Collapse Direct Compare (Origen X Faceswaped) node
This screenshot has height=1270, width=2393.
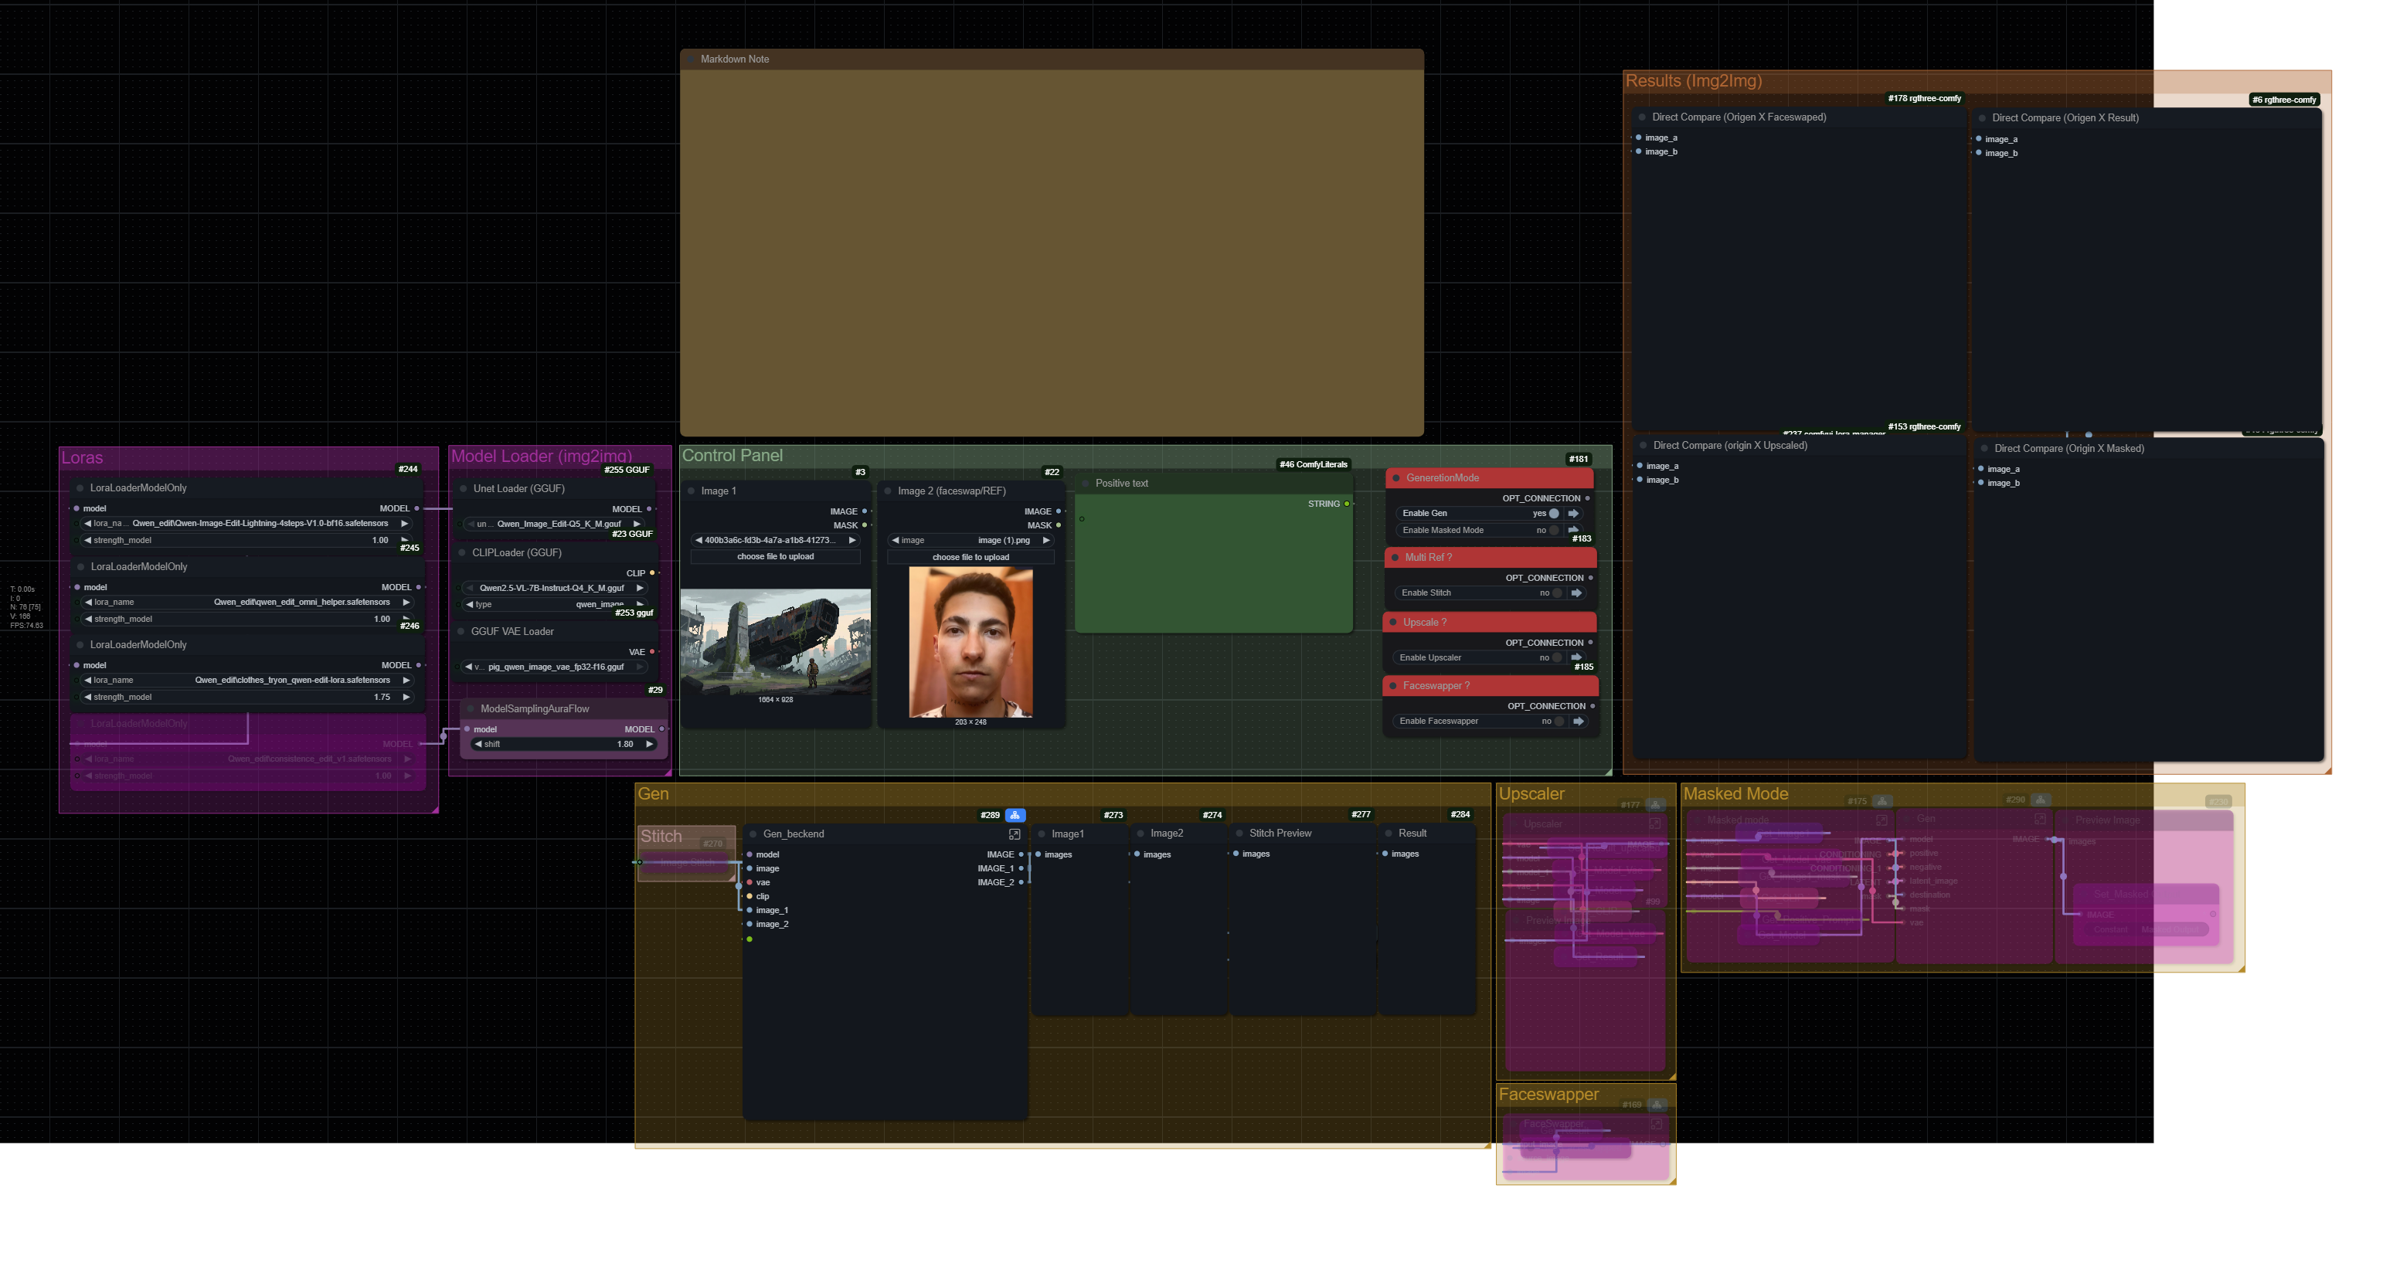pyautogui.click(x=1643, y=118)
